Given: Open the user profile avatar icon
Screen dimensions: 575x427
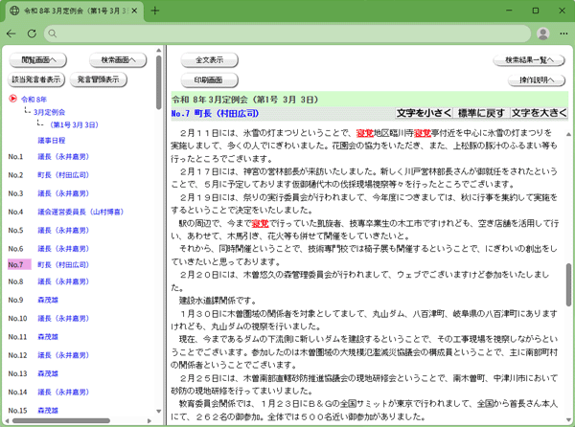Looking at the screenshot, I should pyautogui.click(x=542, y=34).
